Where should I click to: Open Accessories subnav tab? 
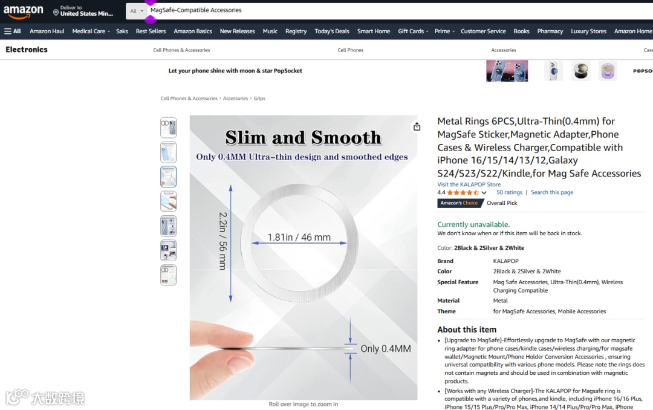tap(504, 50)
